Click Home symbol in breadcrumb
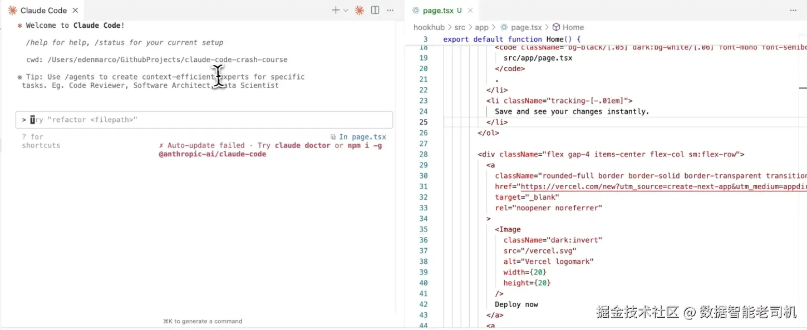 coord(573,27)
